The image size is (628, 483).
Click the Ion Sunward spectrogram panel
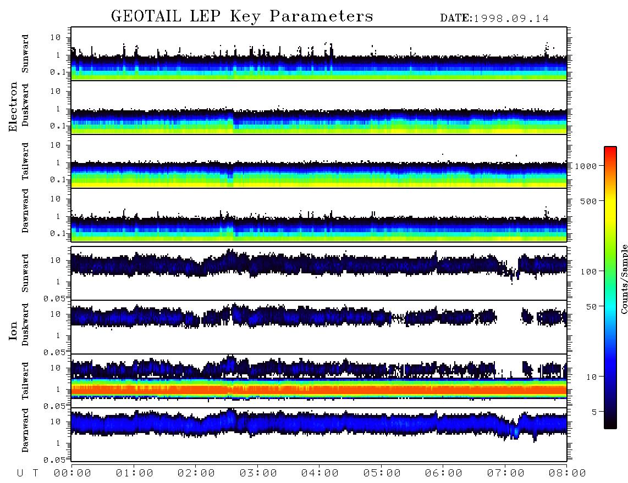coord(319,273)
